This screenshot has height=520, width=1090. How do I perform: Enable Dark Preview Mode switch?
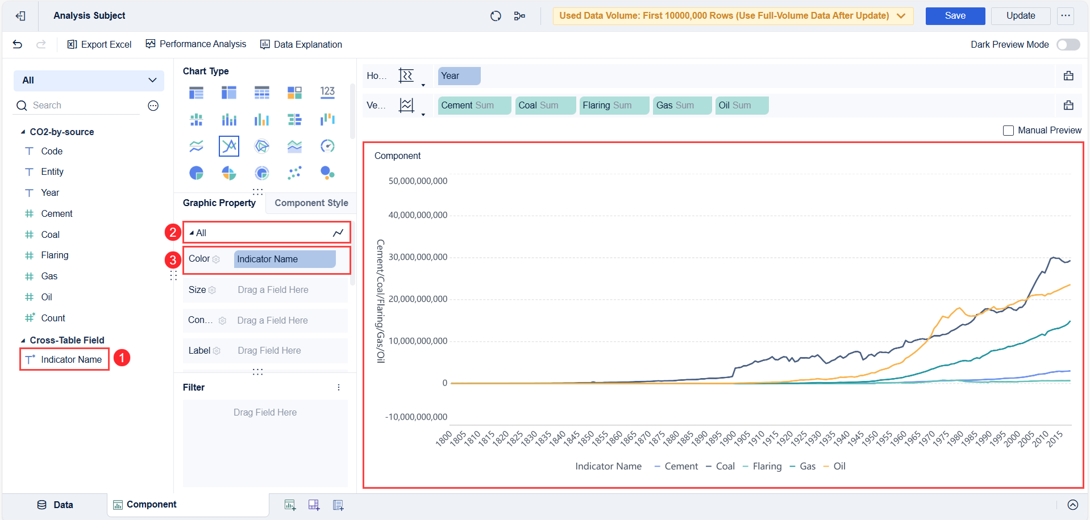pos(1068,44)
